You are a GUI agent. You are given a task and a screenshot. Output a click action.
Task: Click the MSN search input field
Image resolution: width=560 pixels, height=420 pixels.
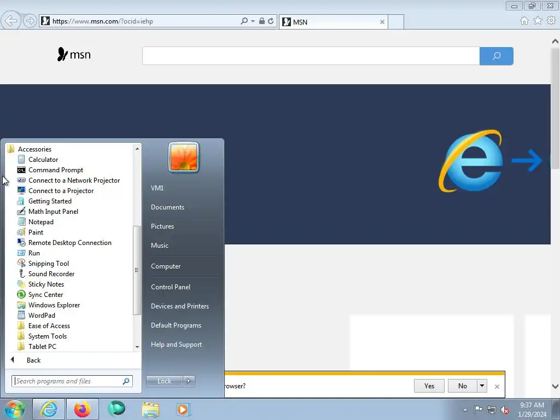pyautogui.click(x=311, y=56)
